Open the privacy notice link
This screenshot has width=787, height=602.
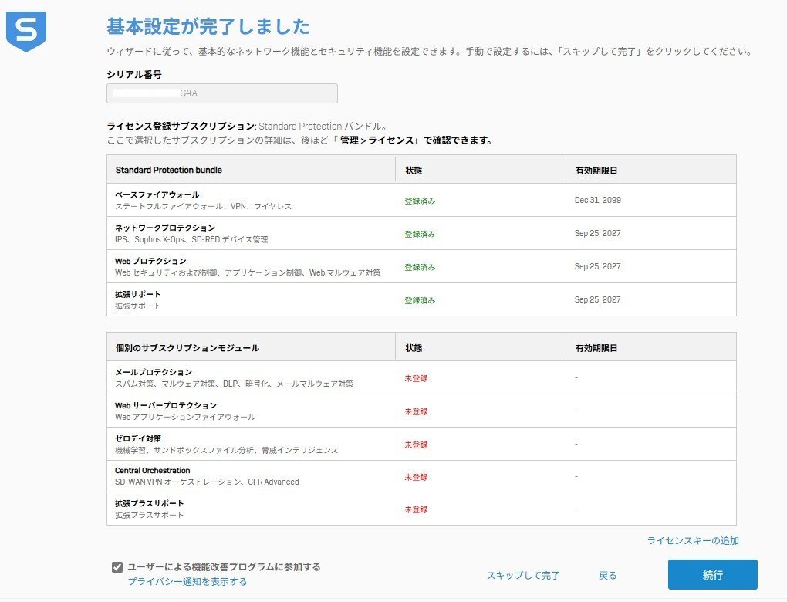(187, 582)
